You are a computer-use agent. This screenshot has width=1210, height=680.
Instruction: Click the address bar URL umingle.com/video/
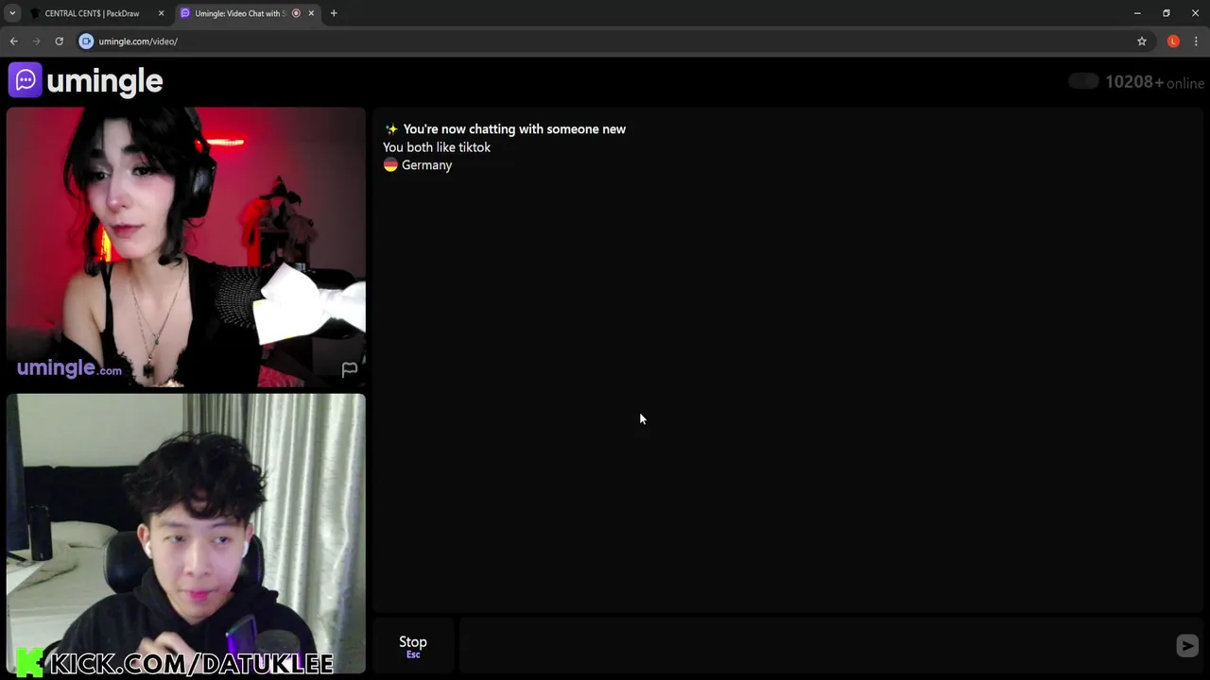(x=138, y=42)
